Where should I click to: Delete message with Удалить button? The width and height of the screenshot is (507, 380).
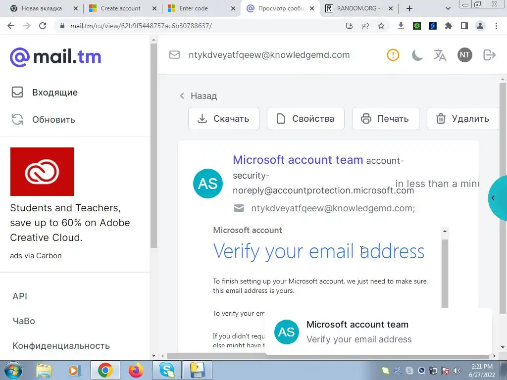coord(463,119)
